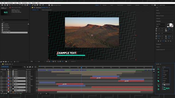
Task: Open the Effect menu
Action: click(x=19, y=3)
